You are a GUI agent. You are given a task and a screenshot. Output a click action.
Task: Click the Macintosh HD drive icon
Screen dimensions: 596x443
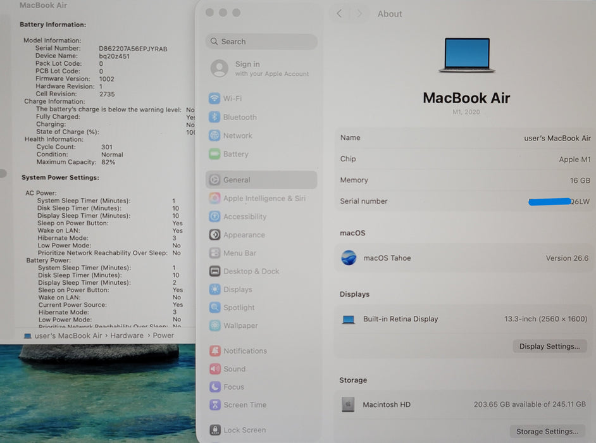click(x=348, y=404)
